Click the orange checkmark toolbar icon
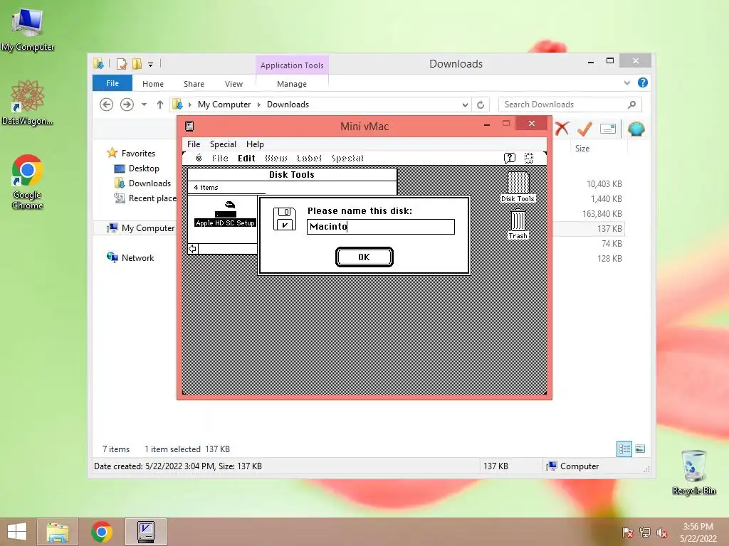 [584, 129]
